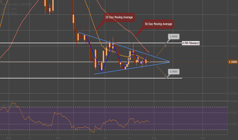
Task: Click the 'Jun' date axis label
Action: pyautogui.click(x=58, y=138)
